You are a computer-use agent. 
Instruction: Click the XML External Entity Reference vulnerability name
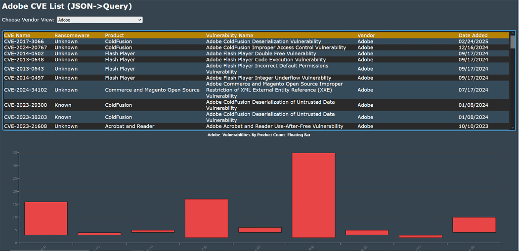274,90
